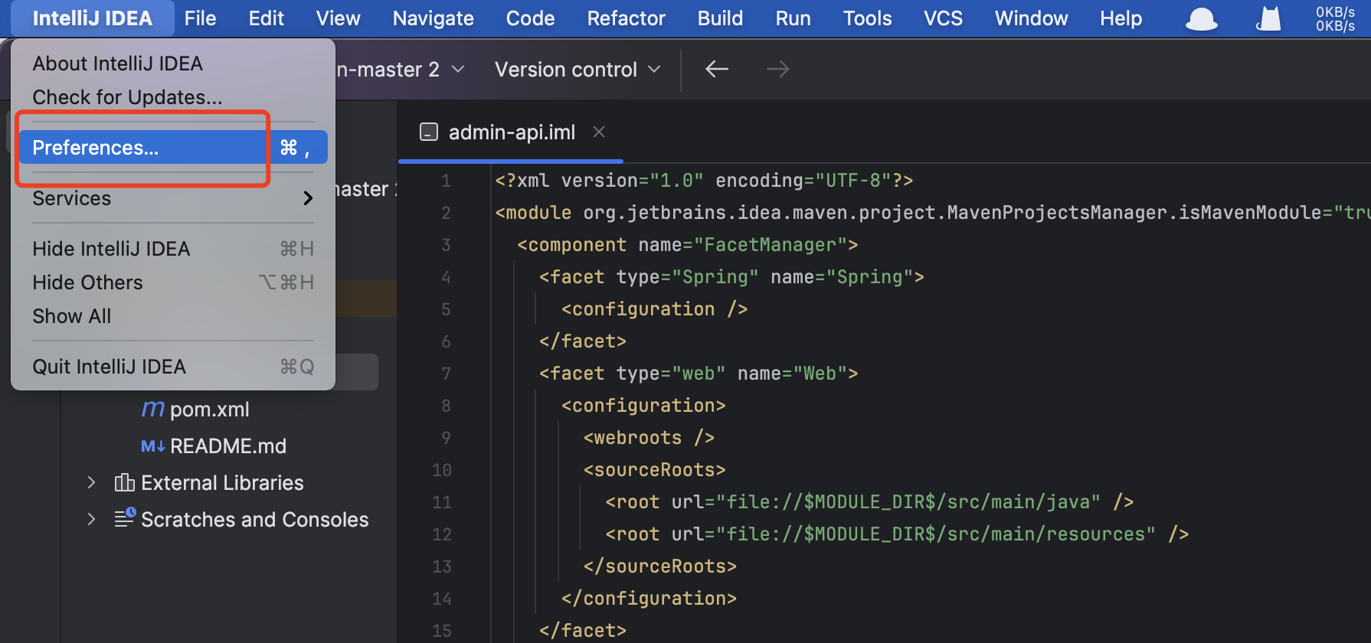
Task: Click the src/main/resources root url line
Action: point(897,534)
